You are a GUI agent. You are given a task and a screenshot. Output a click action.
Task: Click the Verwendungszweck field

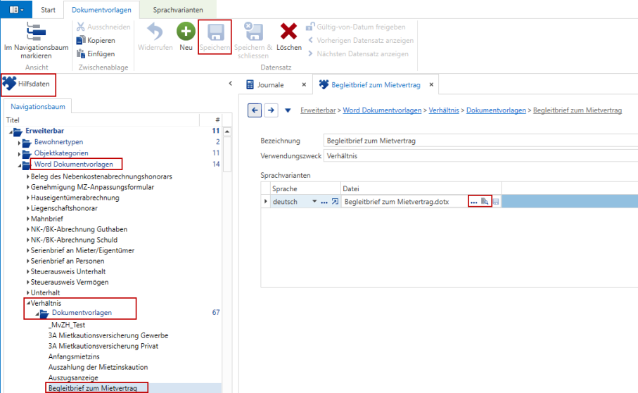[480, 156]
